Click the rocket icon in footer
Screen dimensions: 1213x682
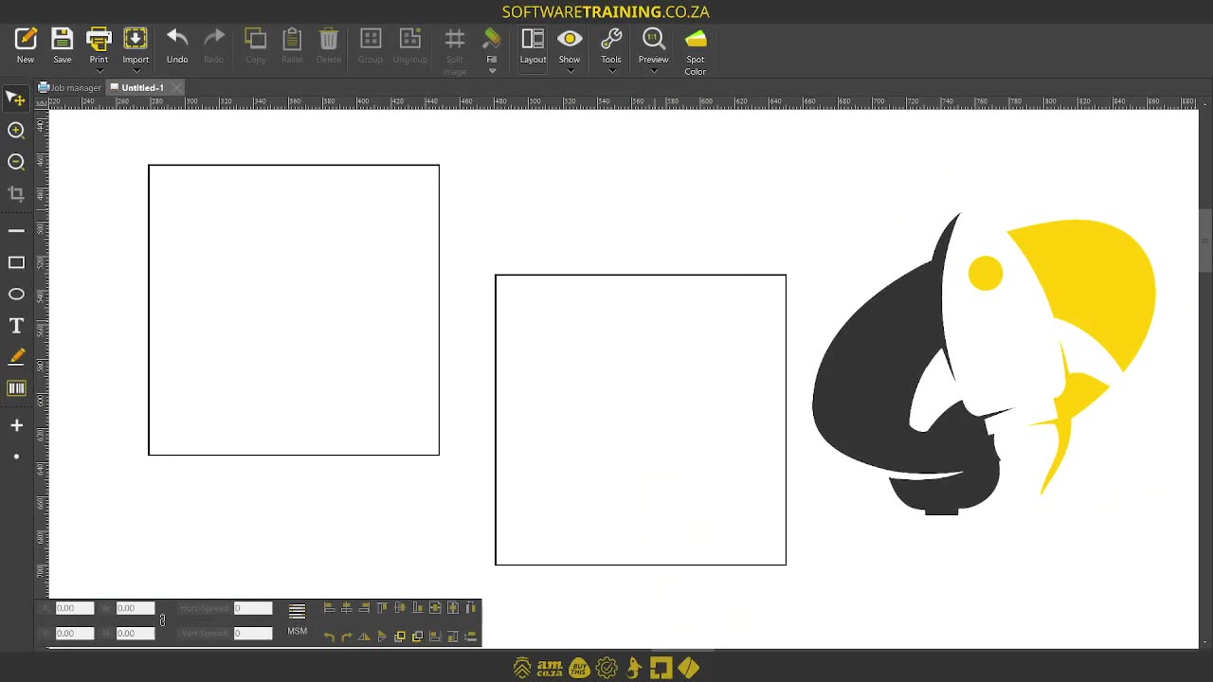click(x=634, y=668)
